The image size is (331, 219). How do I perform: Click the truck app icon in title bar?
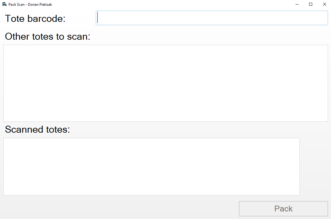pyautogui.click(x=5, y=5)
